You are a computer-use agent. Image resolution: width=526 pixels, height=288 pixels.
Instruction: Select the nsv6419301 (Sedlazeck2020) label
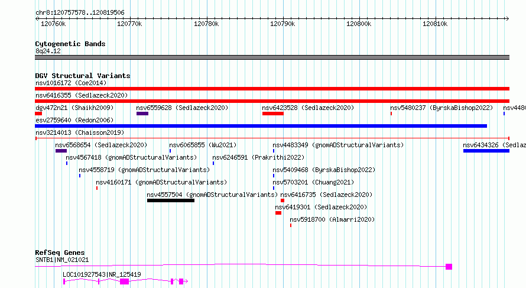(321, 207)
